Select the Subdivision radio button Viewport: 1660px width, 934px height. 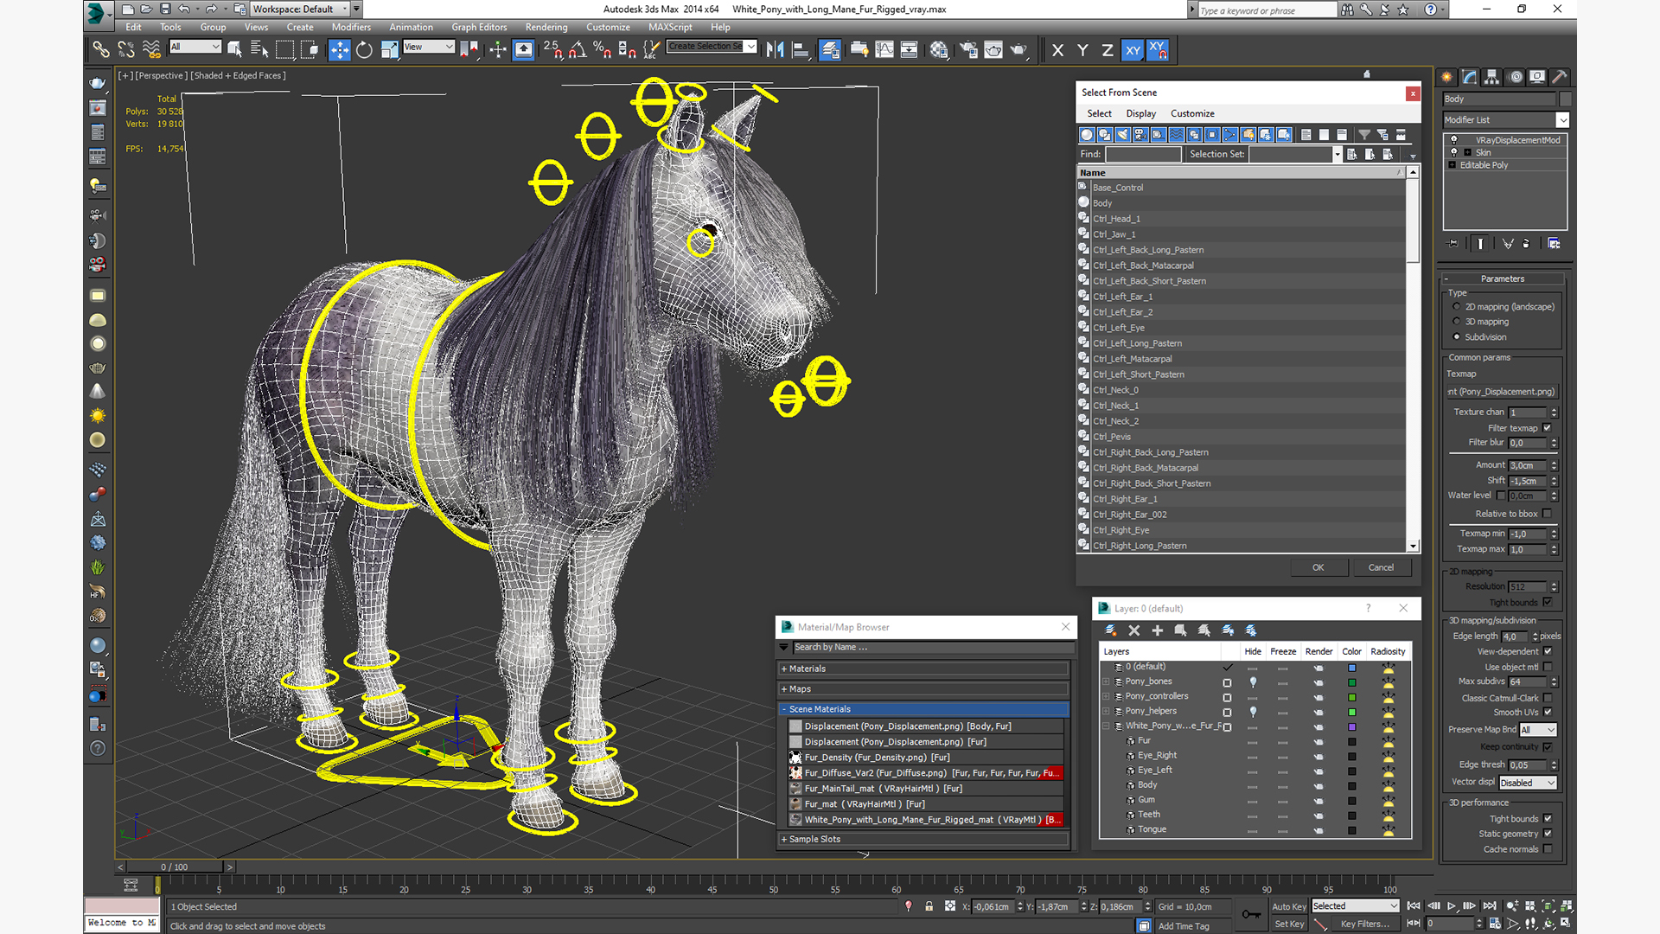pyautogui.click(x=1457, y=337)
